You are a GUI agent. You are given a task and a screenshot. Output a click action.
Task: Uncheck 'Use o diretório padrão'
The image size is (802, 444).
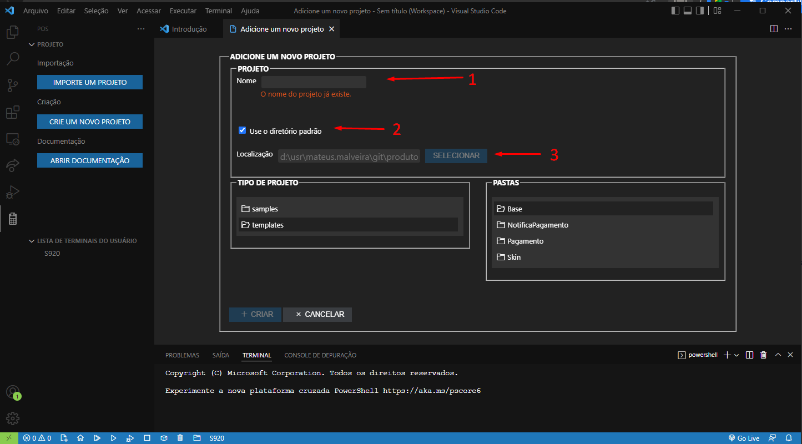242,130
